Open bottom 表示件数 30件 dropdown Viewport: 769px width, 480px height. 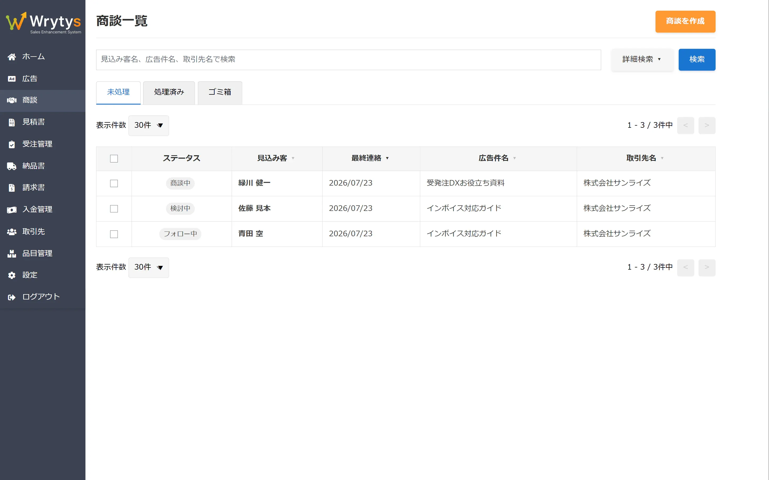148,267
